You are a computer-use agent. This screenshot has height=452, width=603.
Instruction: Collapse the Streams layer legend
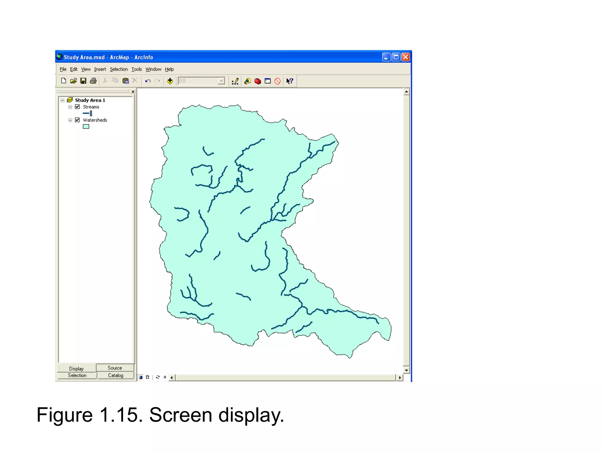click(70, 107)
